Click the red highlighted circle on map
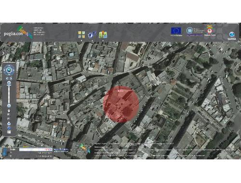The width and height of the screenshot is (241, 183). [121, 105]
